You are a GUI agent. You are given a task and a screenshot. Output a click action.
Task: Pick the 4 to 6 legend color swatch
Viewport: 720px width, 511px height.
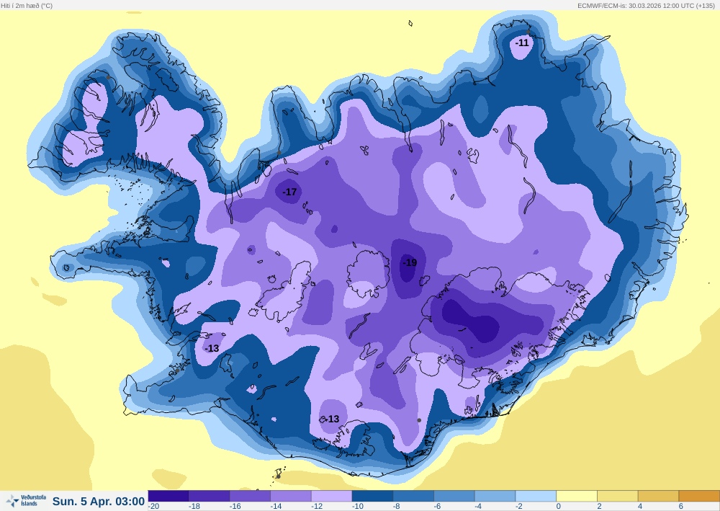(659, 497)
